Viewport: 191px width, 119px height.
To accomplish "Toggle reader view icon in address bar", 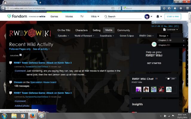I will point(113,8).
